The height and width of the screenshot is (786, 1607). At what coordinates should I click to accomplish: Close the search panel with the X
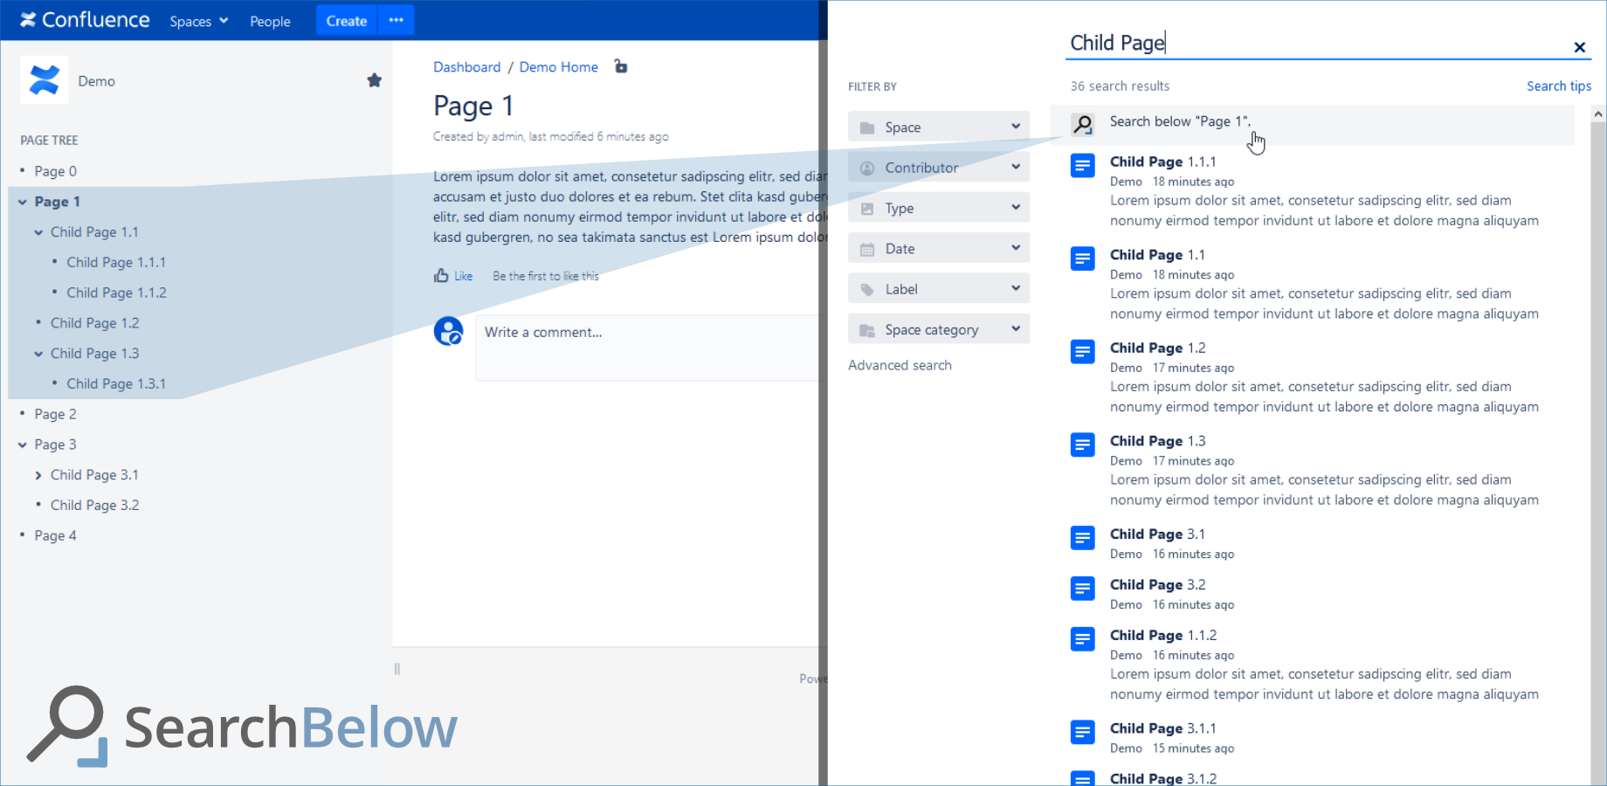coord(1579,47)
